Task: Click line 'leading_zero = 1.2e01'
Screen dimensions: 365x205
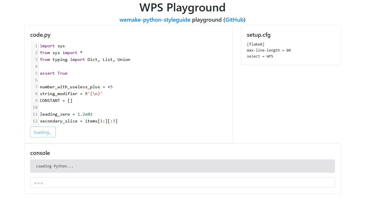Action: tap(66, 114)
